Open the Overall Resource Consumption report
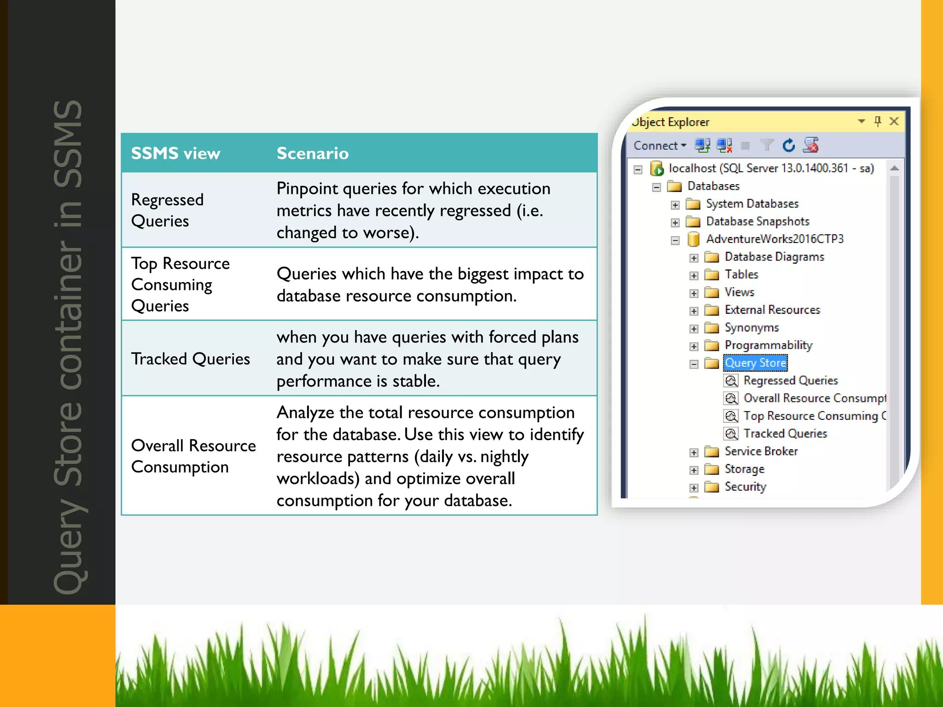Image resolution: width=943 pixels, height=707 pixels. click(815, 398)
